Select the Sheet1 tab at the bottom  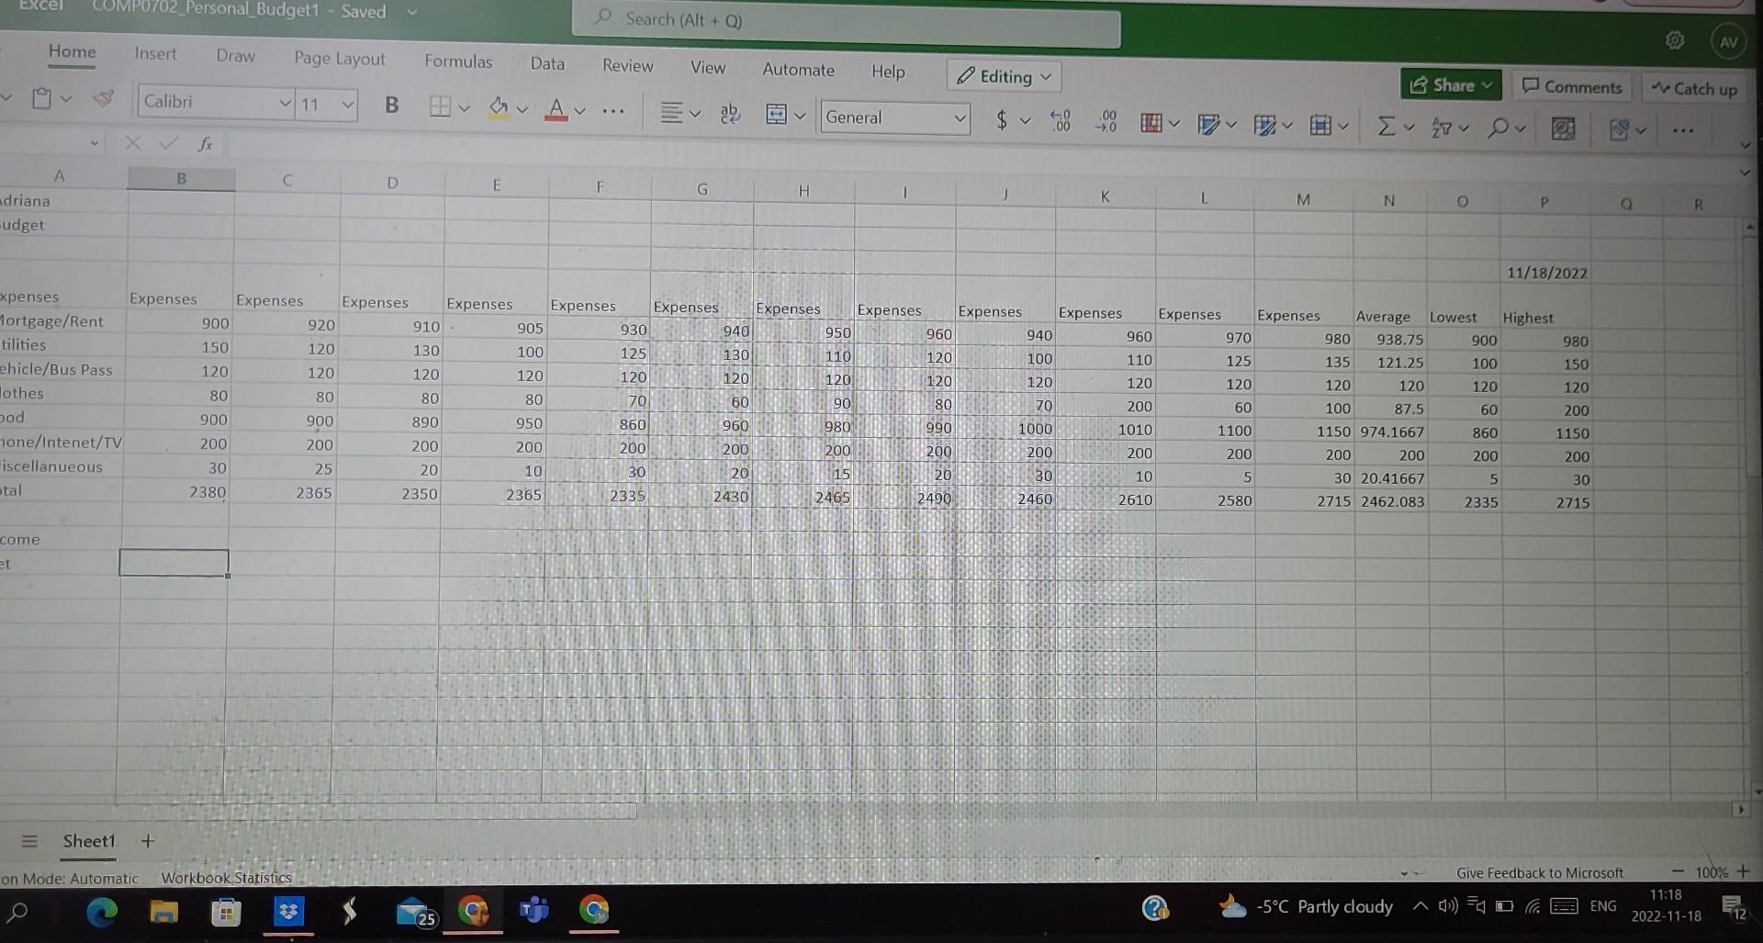pyautogui.click(x=88, y=841)
